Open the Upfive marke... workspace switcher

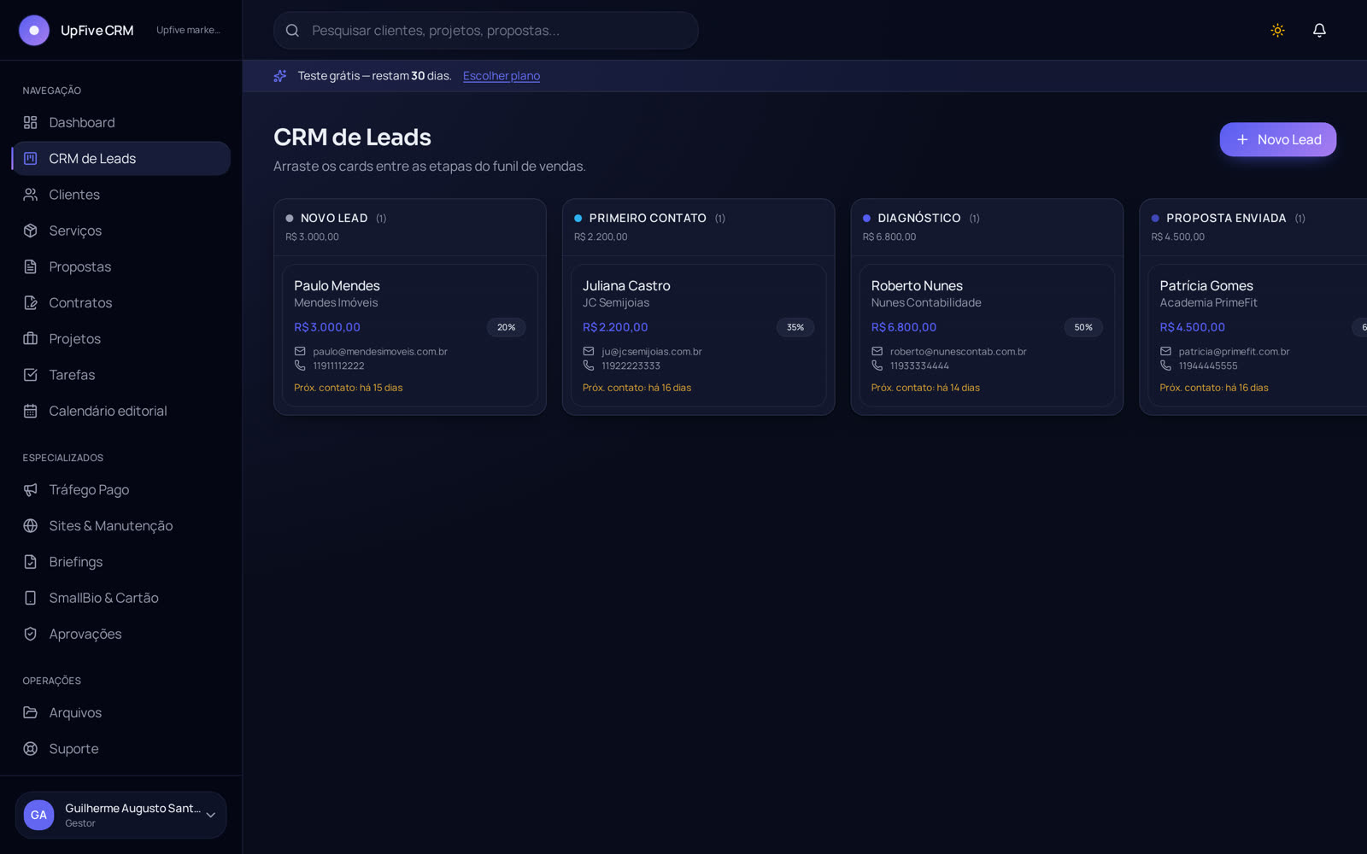[x=188, y=30]
